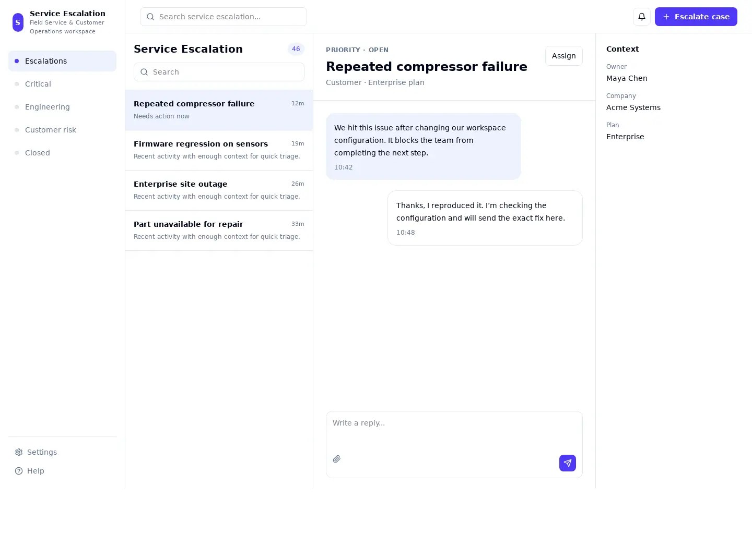
Task: Open Firmware regression on sensors item
Action: click(219, 150)
